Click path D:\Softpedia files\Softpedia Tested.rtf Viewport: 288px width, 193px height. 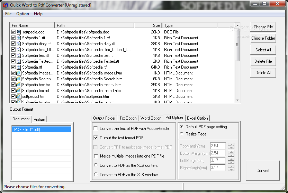(x=88, y=61)
